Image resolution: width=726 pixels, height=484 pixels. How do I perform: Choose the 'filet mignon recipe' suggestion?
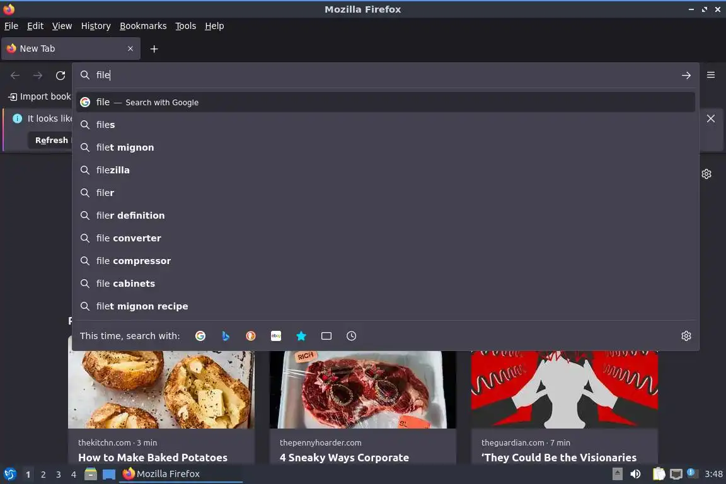coord(385,306)
